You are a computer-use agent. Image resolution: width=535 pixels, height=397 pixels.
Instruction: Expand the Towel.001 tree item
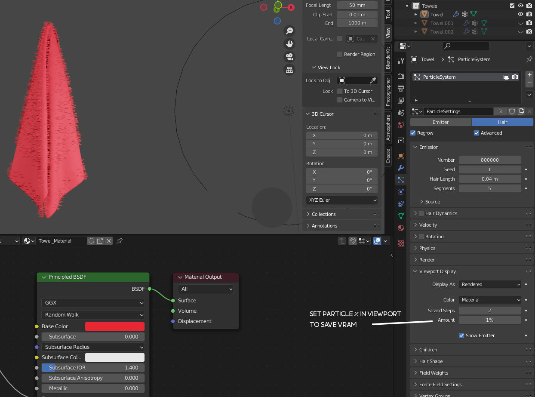click(416, 23)
